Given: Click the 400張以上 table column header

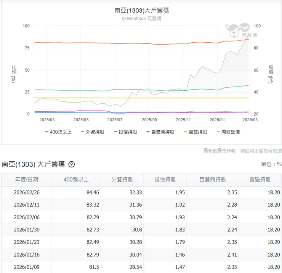Looking at the screenshot, I should click(x=76, y=180).
